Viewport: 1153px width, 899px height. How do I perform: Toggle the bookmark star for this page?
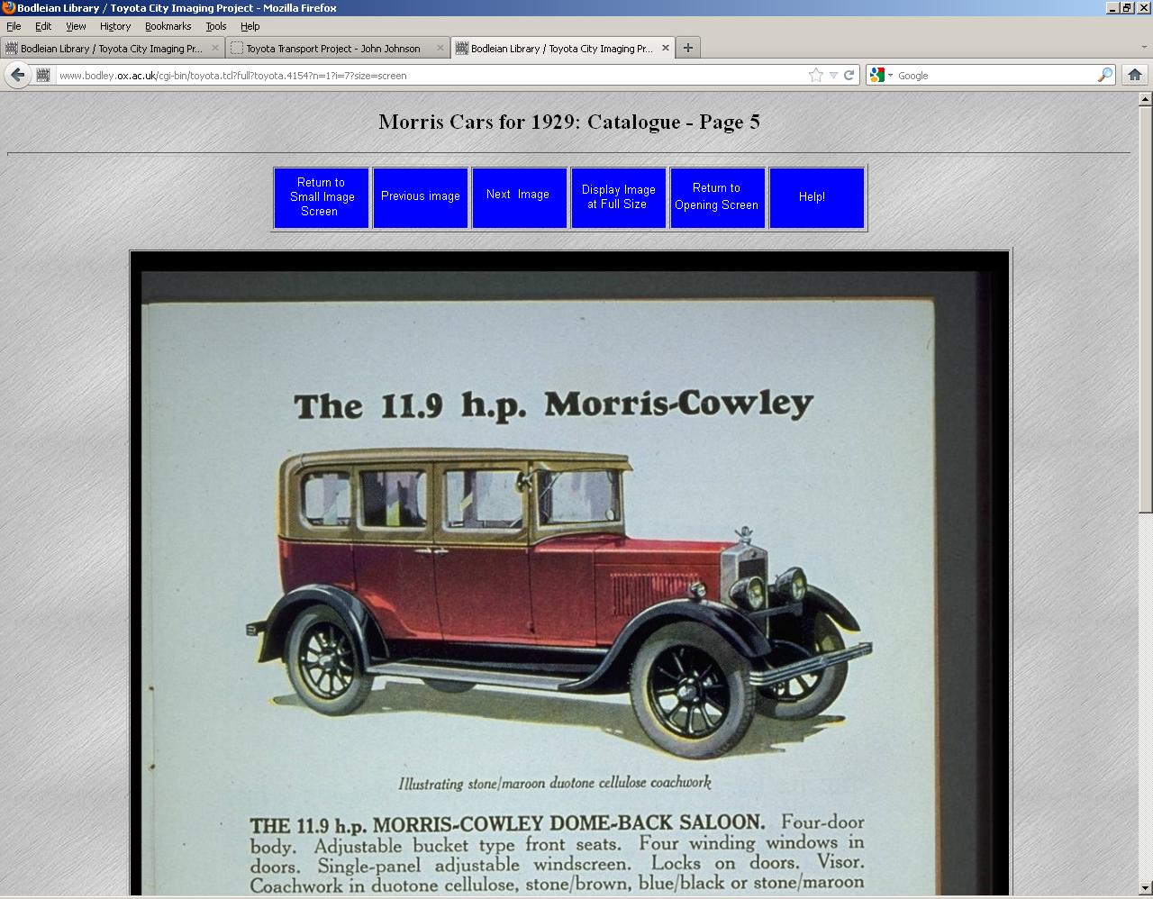coord(815,76)
